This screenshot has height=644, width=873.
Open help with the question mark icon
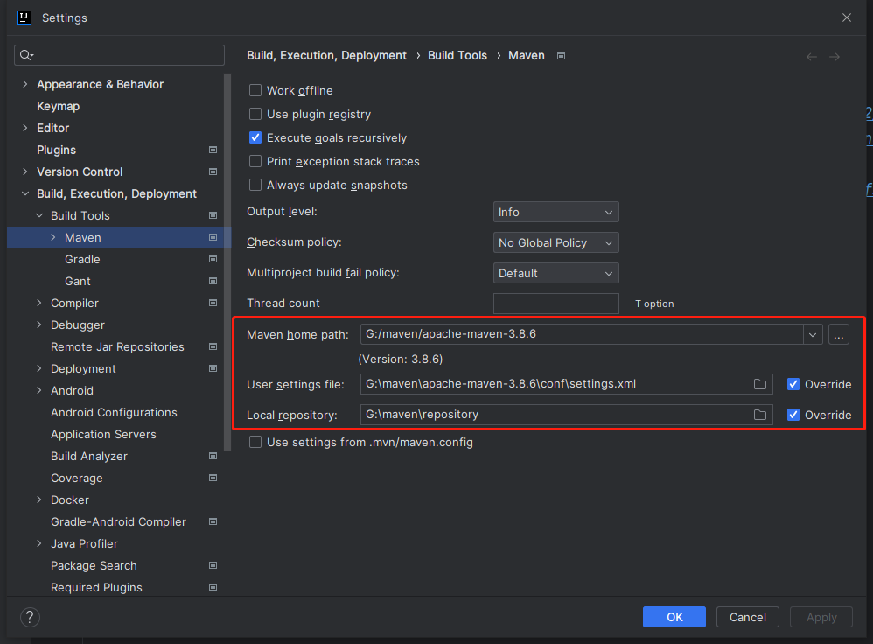(30, 617)
